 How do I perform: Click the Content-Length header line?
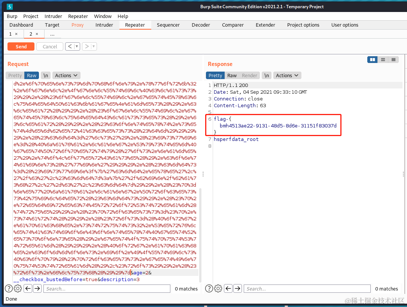click(240, 106)
